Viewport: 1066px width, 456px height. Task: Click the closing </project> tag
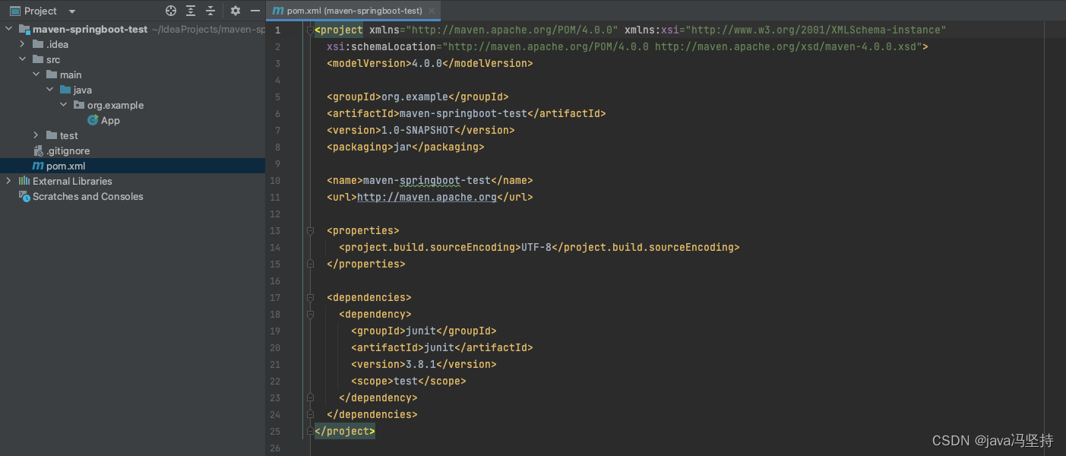coord(345,431)
